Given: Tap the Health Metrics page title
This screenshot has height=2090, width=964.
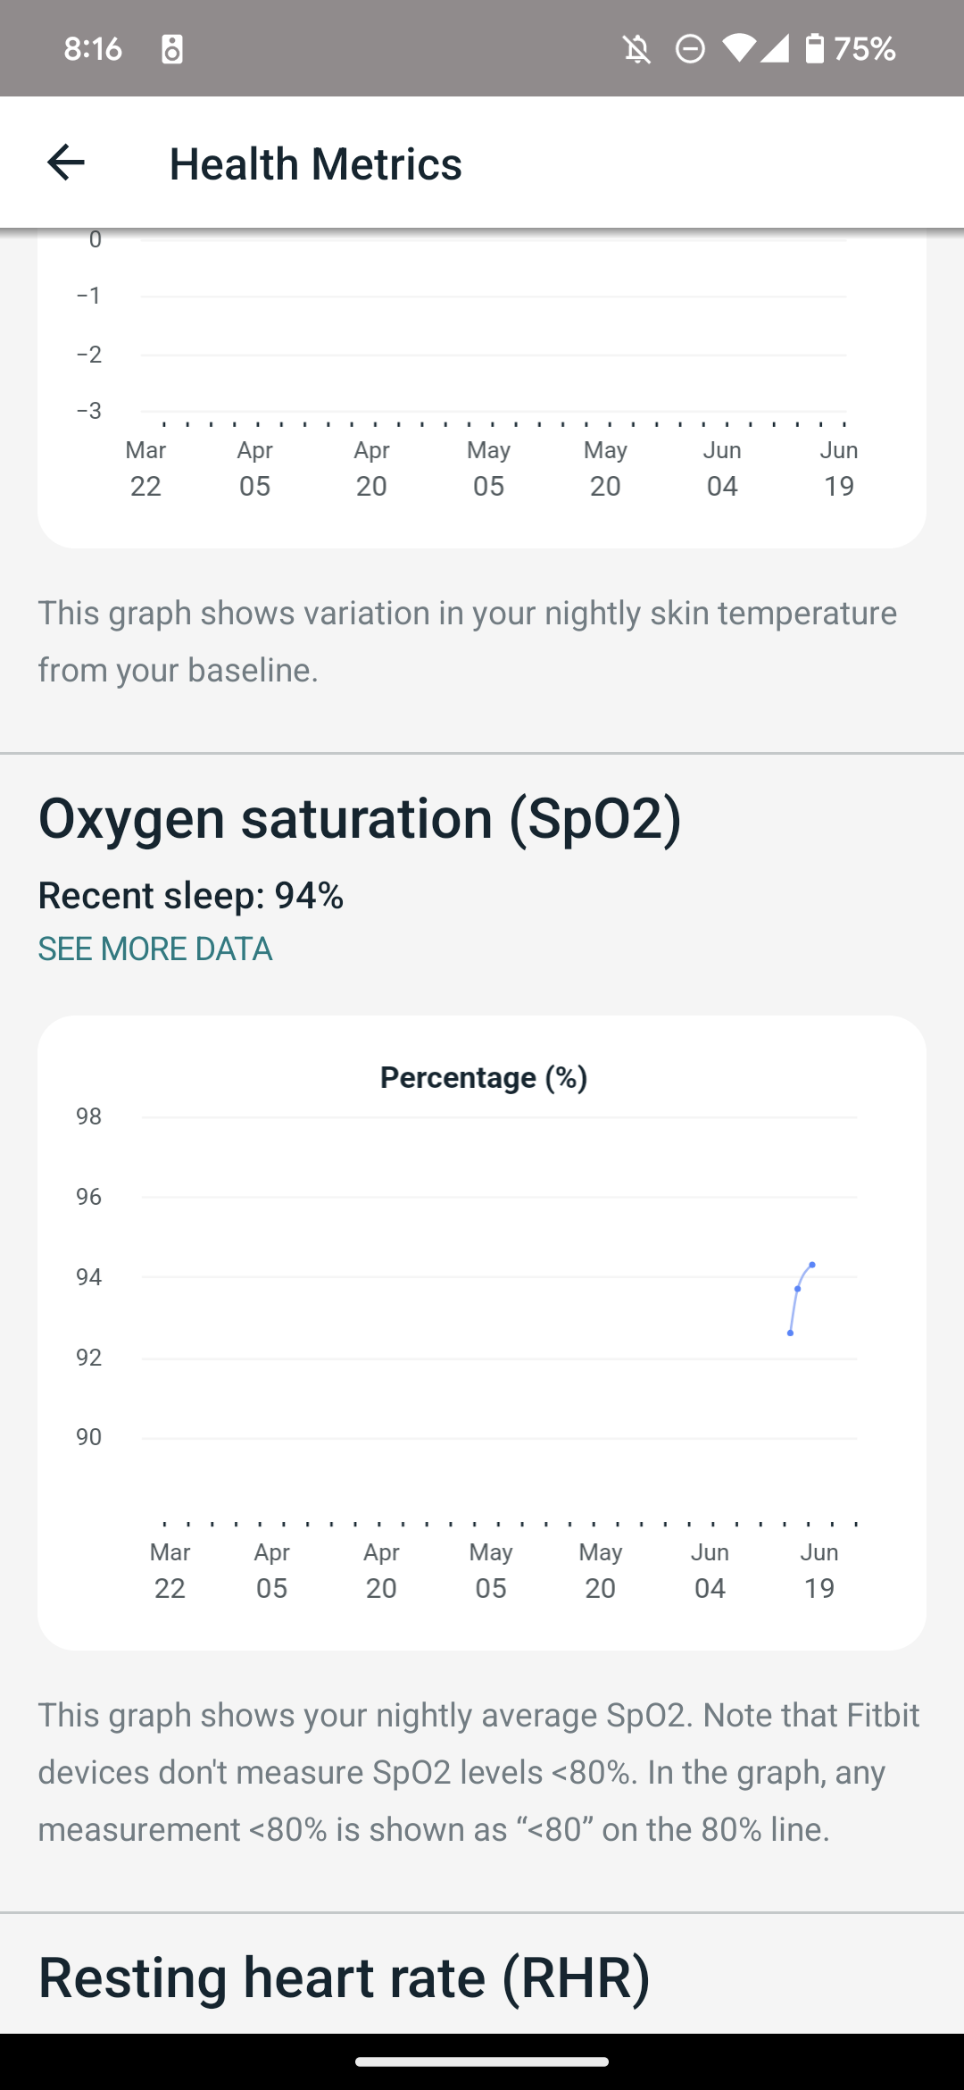Looking at the screenshot, I should click(x=316, y=163).
